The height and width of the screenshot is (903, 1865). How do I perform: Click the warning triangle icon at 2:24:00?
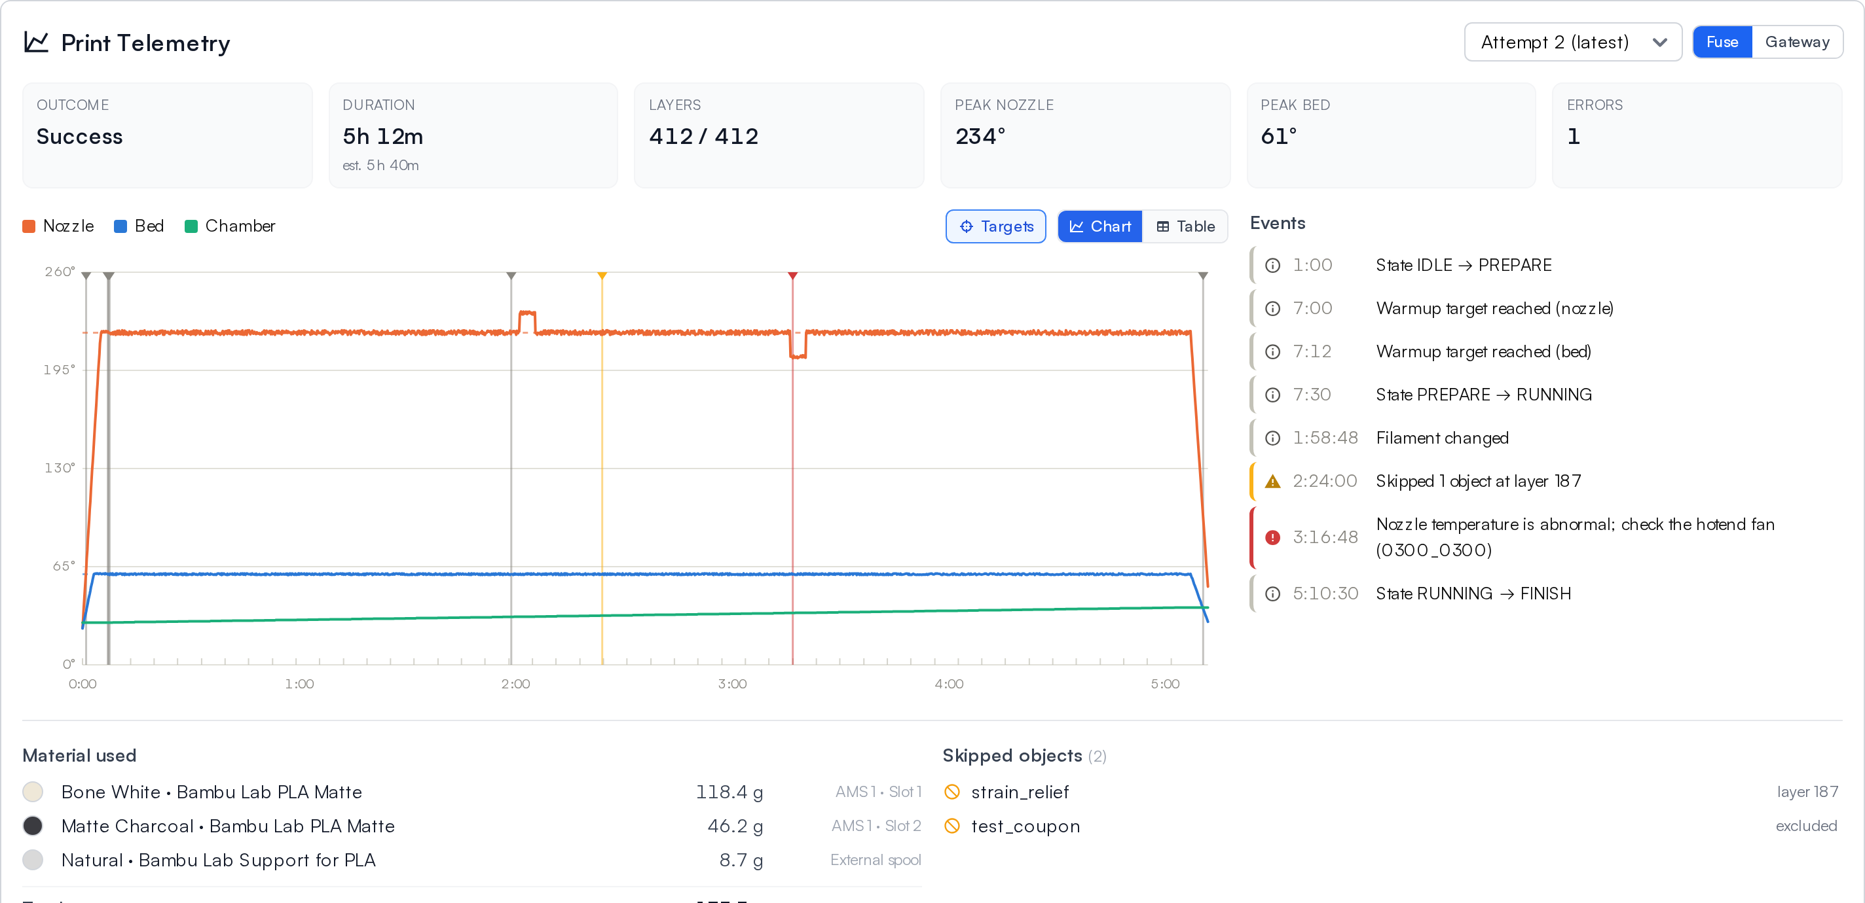(x=1272, y=481)
